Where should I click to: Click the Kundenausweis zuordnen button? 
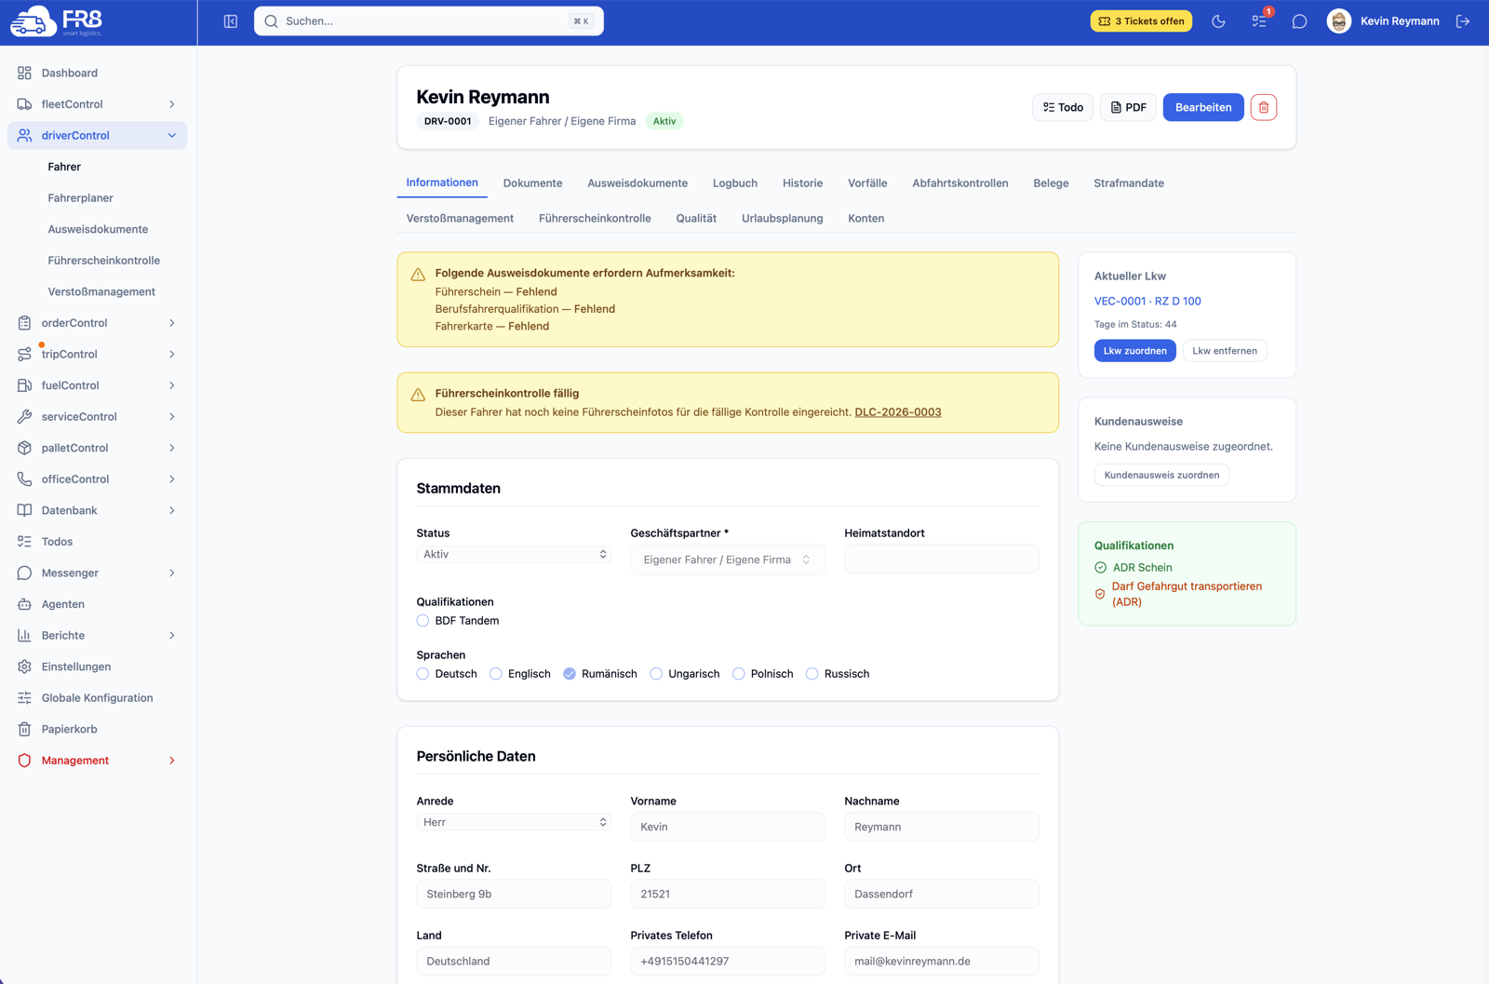[1161, 475]
